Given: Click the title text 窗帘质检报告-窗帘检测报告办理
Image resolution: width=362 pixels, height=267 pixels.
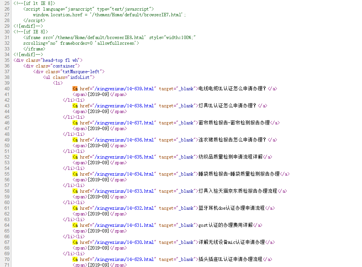Looking at the screenshot, I should coord(234,123).
